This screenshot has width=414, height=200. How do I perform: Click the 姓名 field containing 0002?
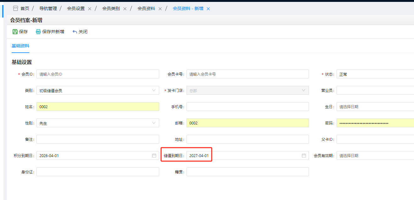click(x=98, y=107)
